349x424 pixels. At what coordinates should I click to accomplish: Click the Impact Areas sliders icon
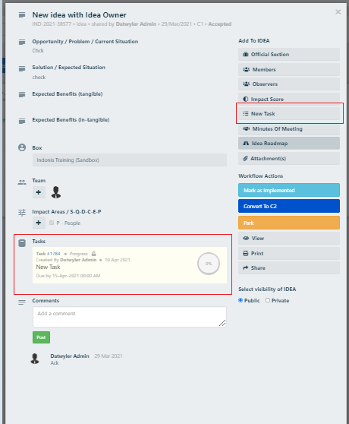pyautogui.click(x=22, y=213)
